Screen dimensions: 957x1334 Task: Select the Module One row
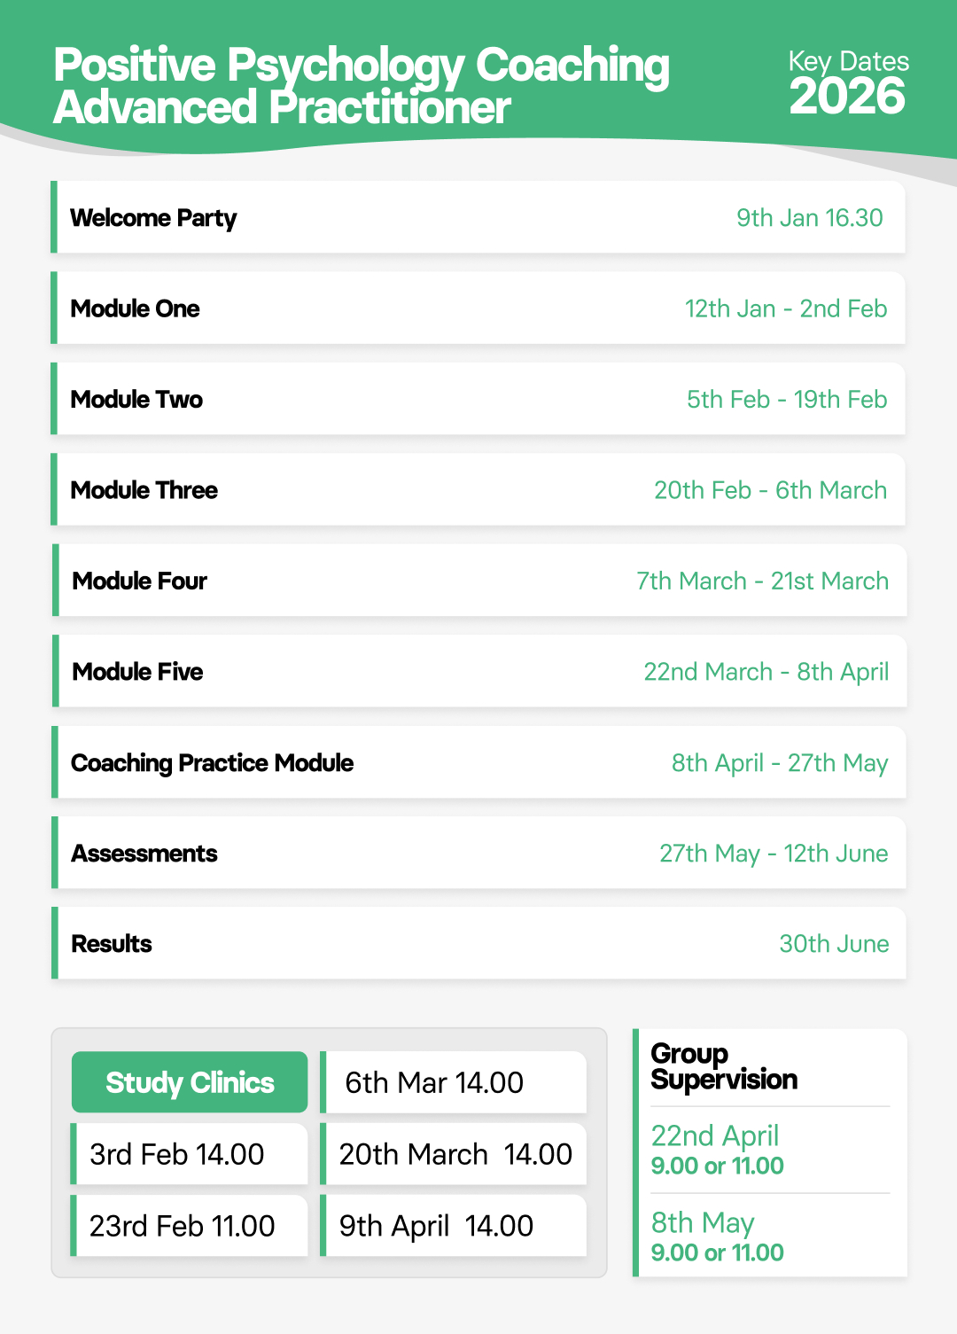click(x=478, y=308)
